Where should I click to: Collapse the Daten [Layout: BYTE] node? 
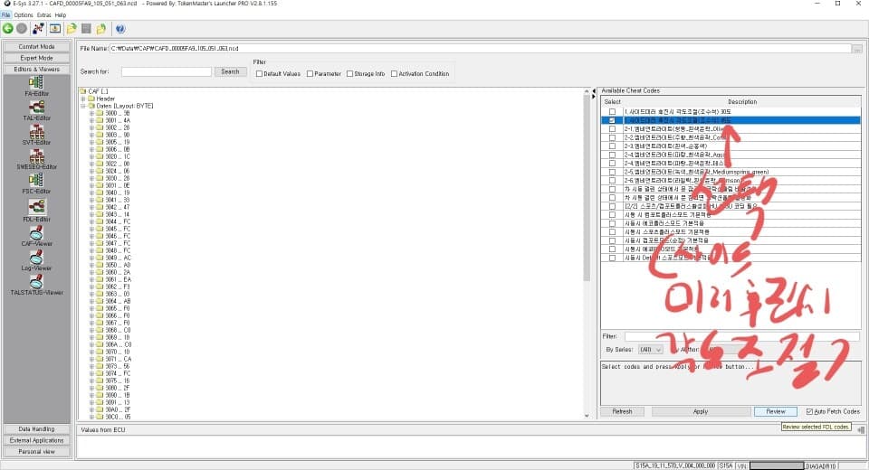84,106
